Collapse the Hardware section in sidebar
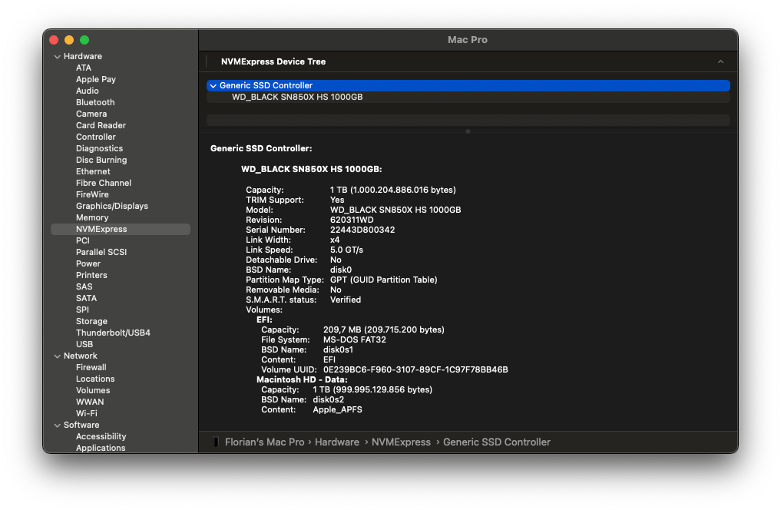 [58, 57]
